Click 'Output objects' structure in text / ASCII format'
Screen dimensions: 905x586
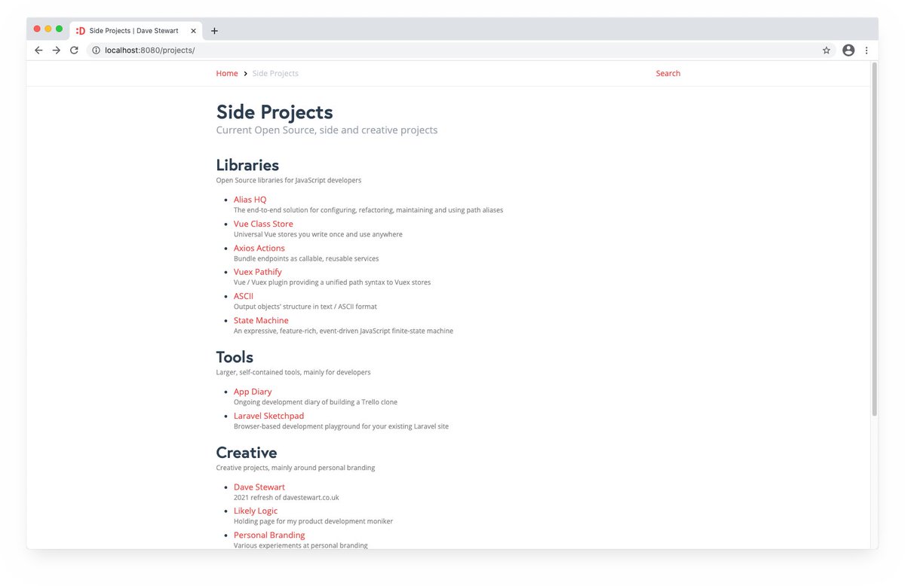[x=305, y=307]
